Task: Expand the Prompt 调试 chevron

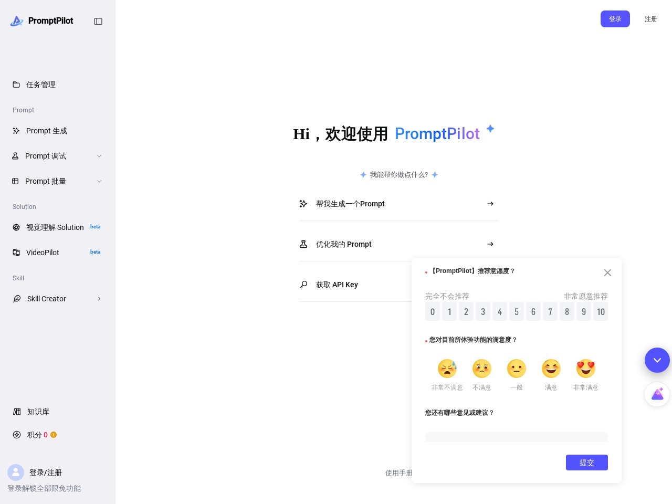Action: coord(99,156)
